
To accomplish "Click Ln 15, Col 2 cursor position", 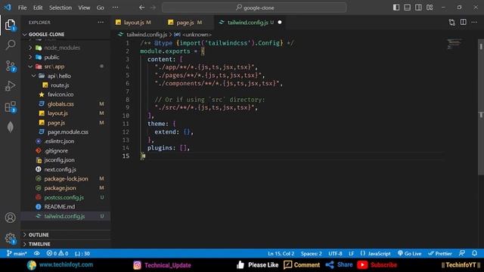I will pos(281,254).
